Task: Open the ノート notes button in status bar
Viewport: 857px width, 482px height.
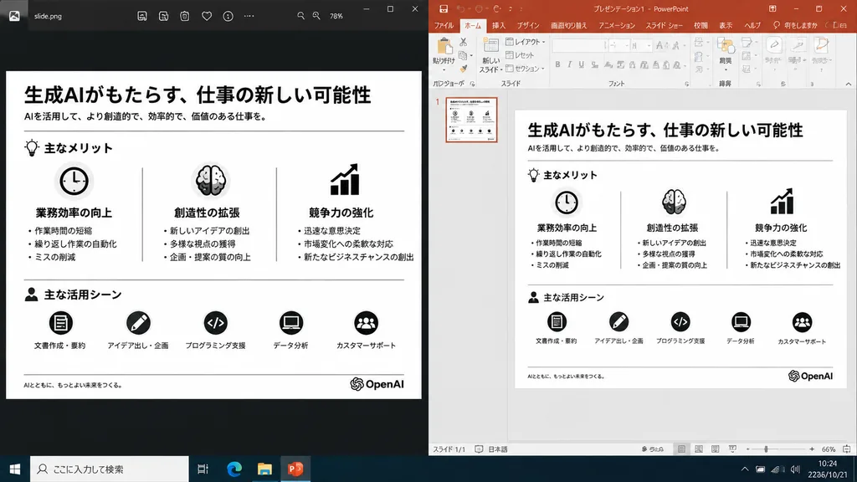Action: point(653,449)
